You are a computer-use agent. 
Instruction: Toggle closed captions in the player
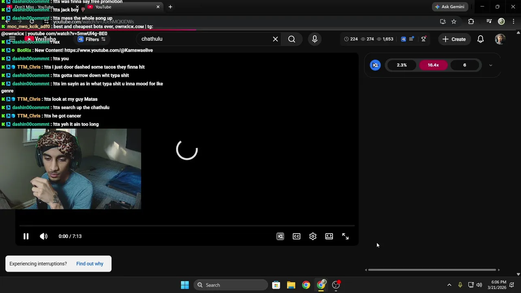[296, 236]
